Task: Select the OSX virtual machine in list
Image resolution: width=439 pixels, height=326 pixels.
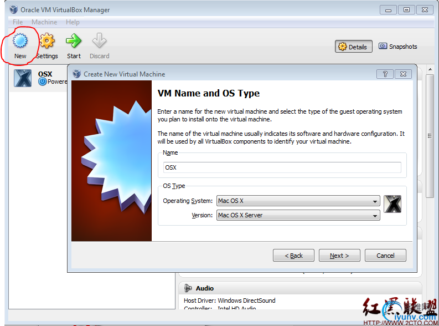Action: (x=39, y=78)
